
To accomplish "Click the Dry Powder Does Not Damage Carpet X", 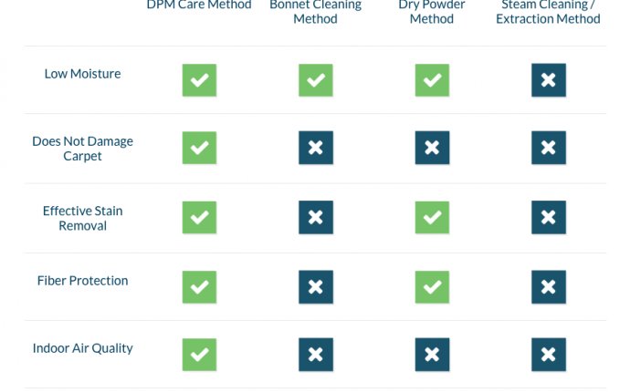I will (x=432, y=148).
